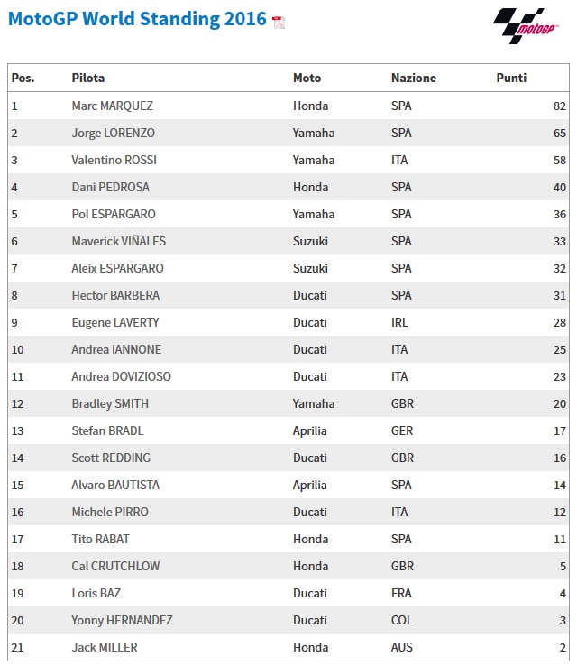Click on Valentino ROSSI's name
The width and height of the screenshot is (577, 666).
114,160
